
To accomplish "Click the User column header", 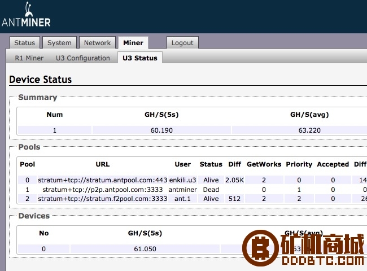I will pos(183,164).
